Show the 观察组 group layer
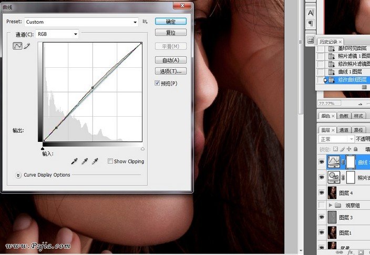This screenshot has width=370, height=255. 322,205
